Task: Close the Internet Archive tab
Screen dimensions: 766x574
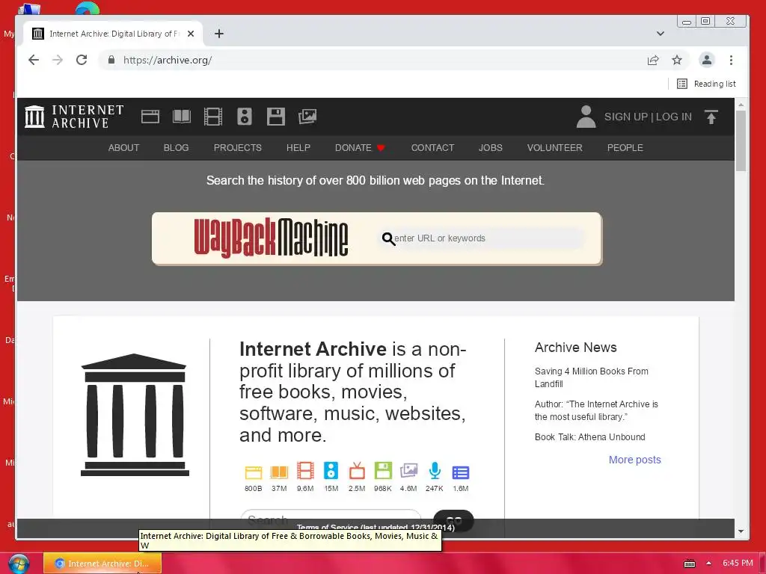Action: (191, 34)
